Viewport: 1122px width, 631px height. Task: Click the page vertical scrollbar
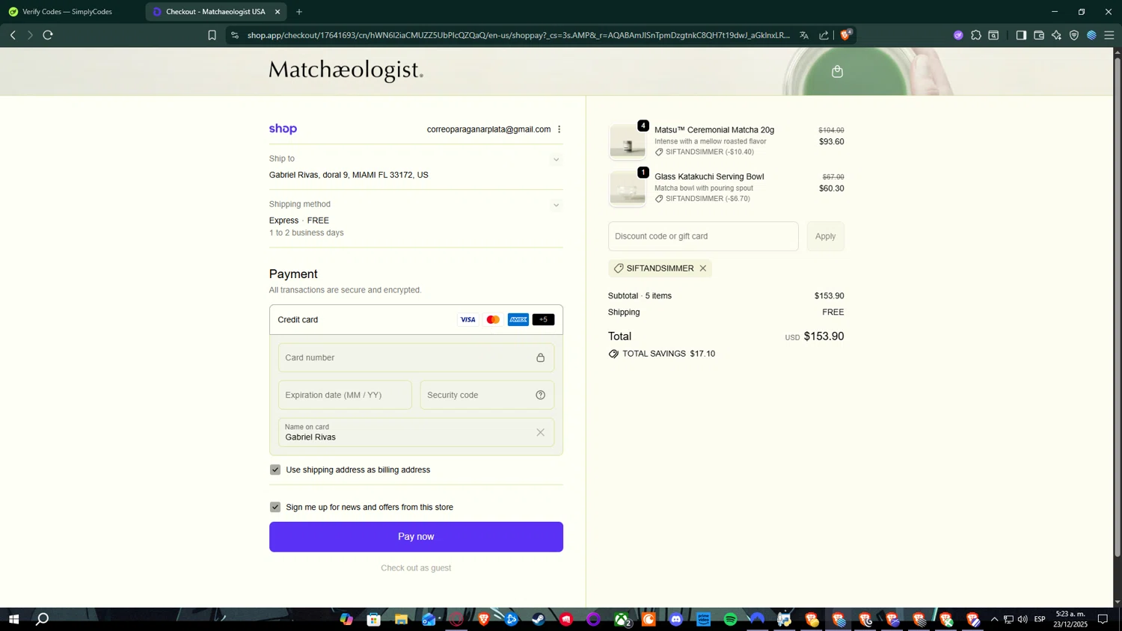(x=1118, y=307)
